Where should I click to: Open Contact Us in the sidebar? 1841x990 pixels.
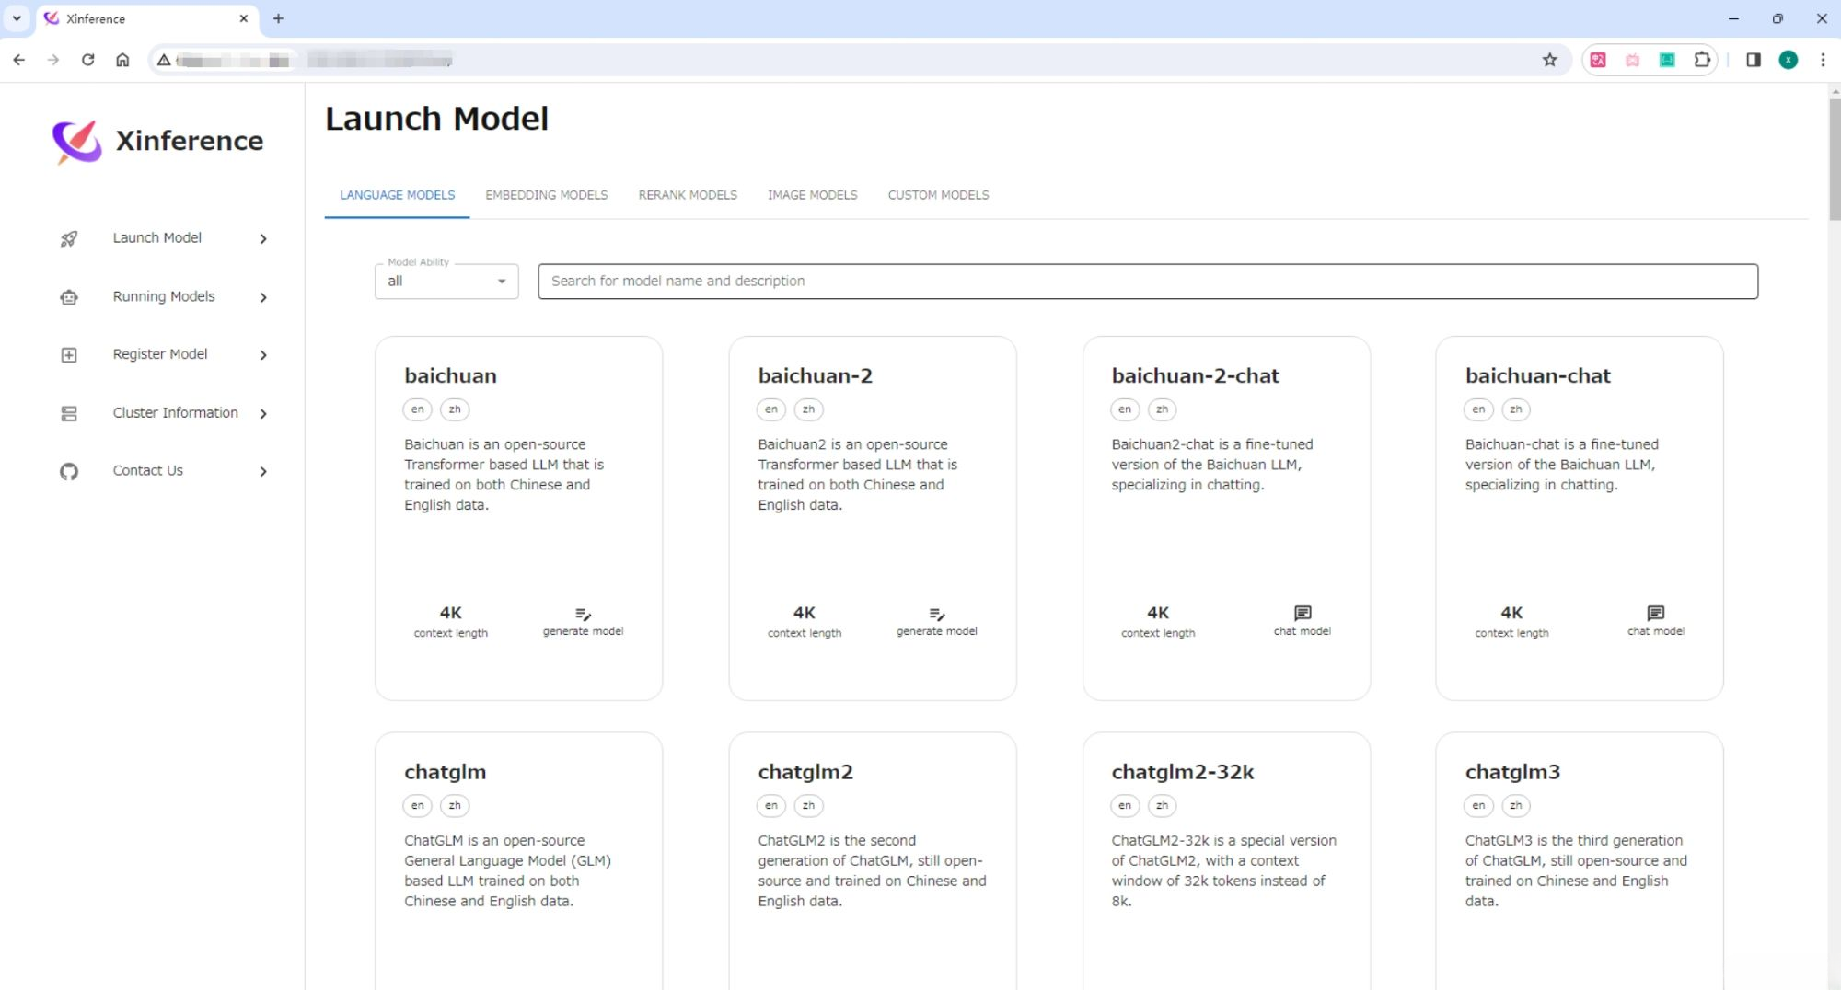pyautogui.click(x=147, y=471)
